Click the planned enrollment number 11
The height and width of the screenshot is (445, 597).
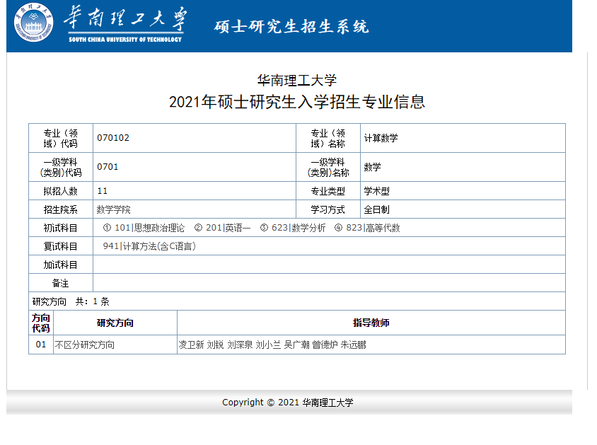[103, 191]
